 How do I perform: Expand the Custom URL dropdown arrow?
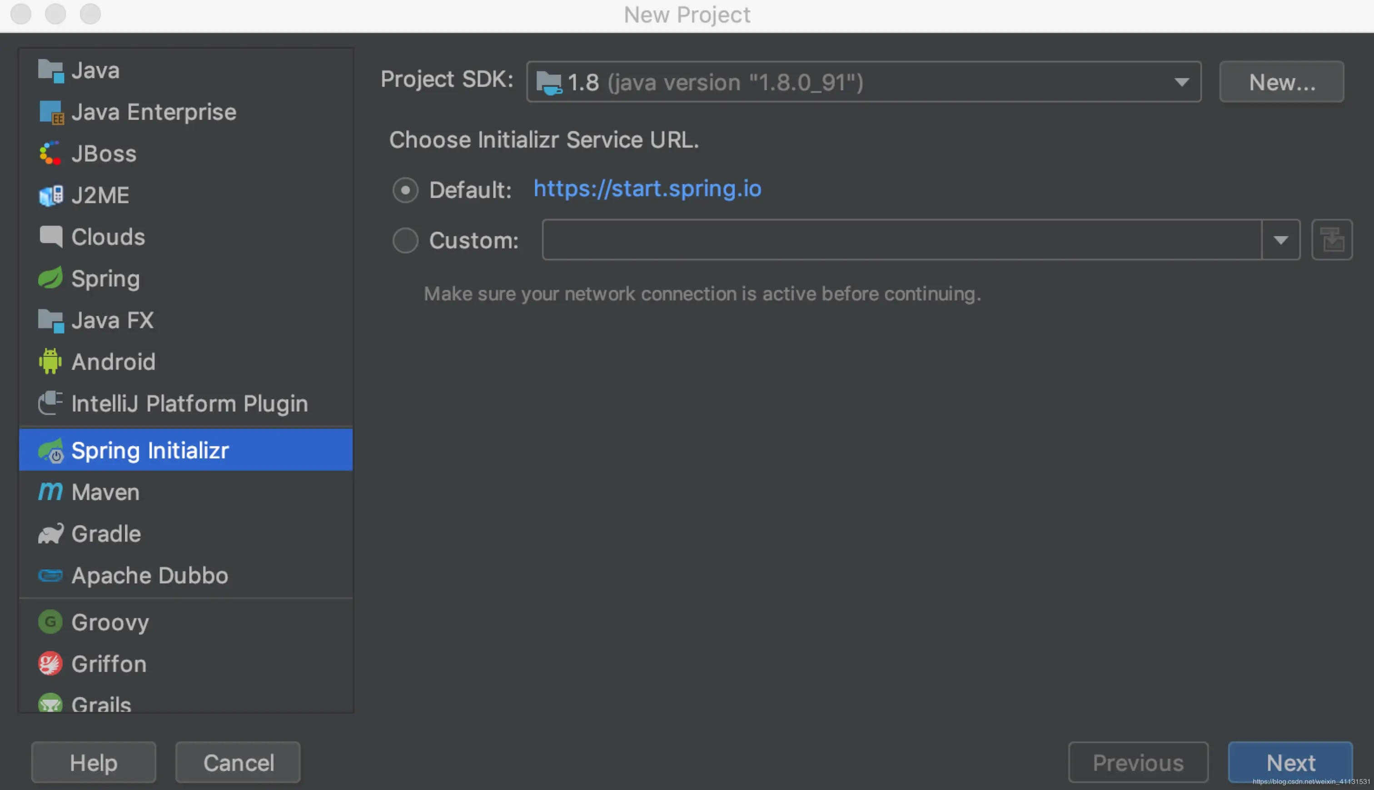(1280, 240)
